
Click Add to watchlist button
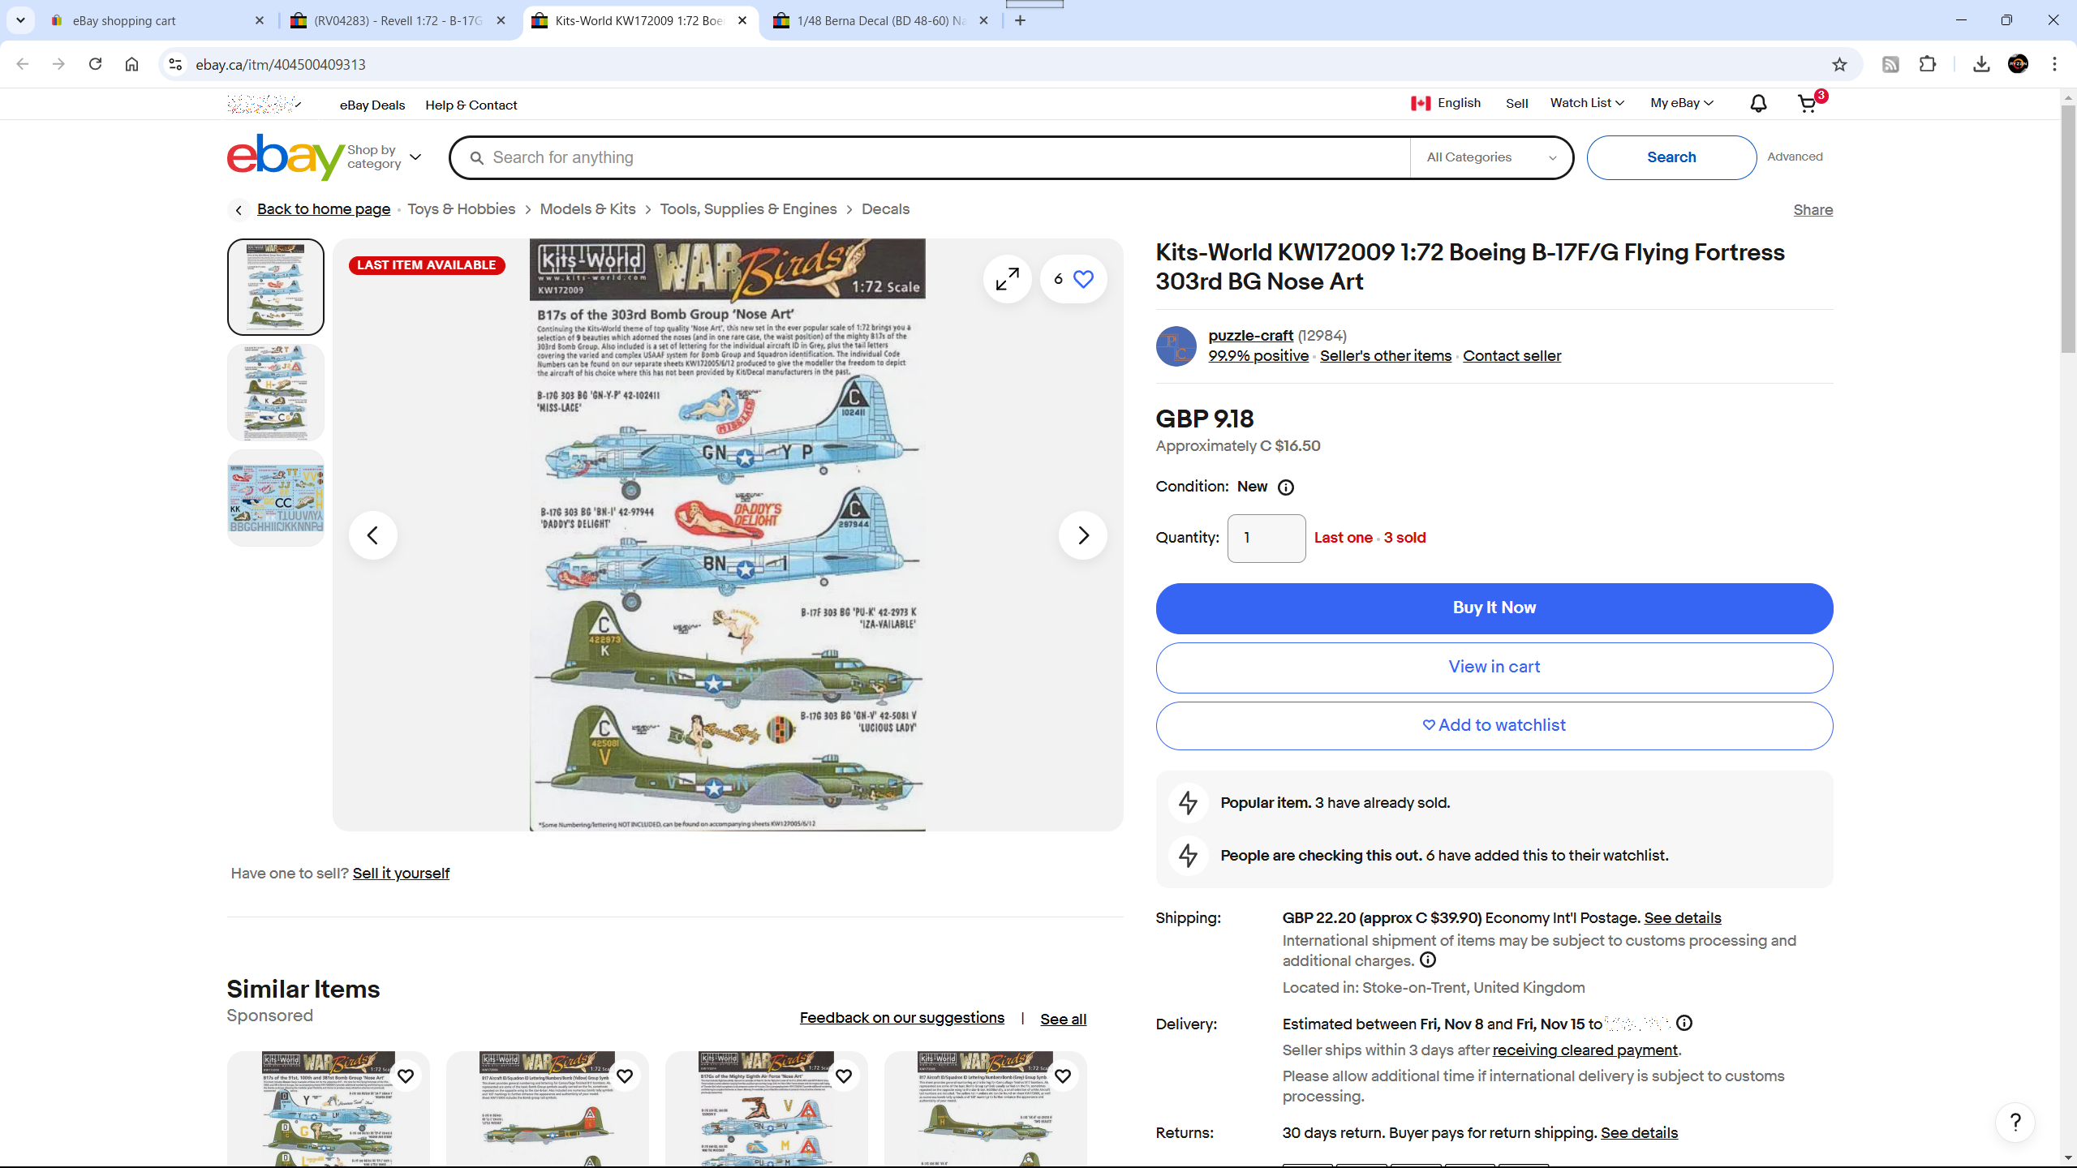point(1494,726)
